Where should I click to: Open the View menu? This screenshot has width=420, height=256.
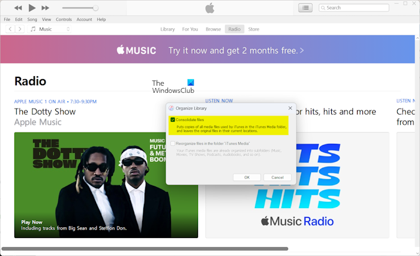pos(46,19)
